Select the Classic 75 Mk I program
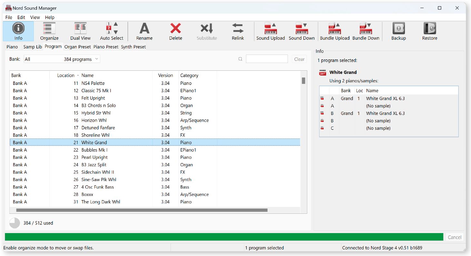 click(155, 91)
